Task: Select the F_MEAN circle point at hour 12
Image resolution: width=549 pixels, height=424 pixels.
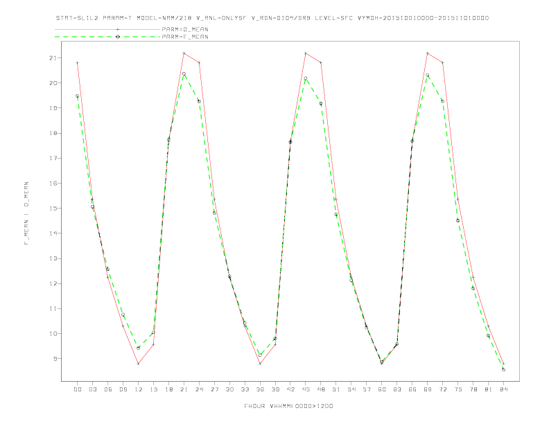Action: [139, 348]
